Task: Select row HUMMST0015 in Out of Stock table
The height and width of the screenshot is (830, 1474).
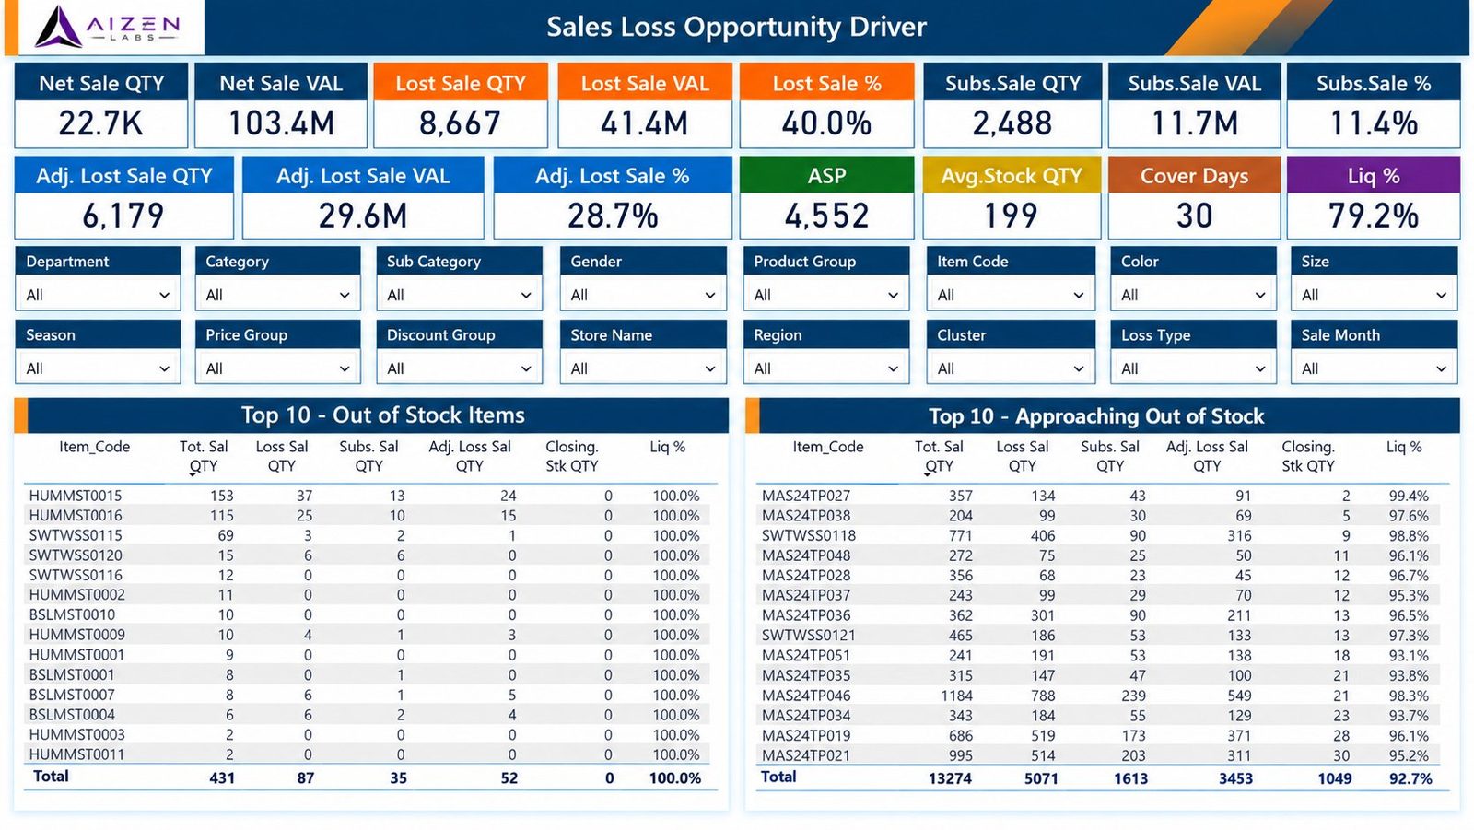Action: pos(368,496)
